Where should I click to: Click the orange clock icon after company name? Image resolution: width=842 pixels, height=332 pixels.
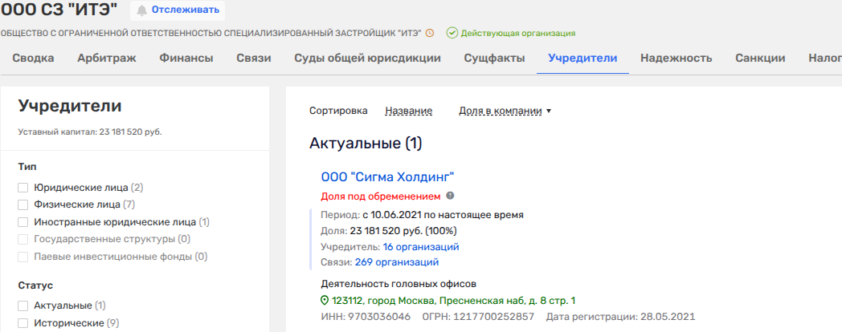click(430, 34)
